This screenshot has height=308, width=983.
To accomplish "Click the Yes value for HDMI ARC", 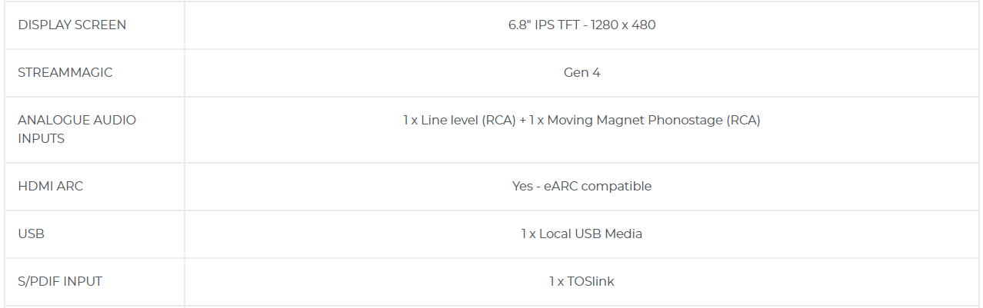I will [522, 186].
